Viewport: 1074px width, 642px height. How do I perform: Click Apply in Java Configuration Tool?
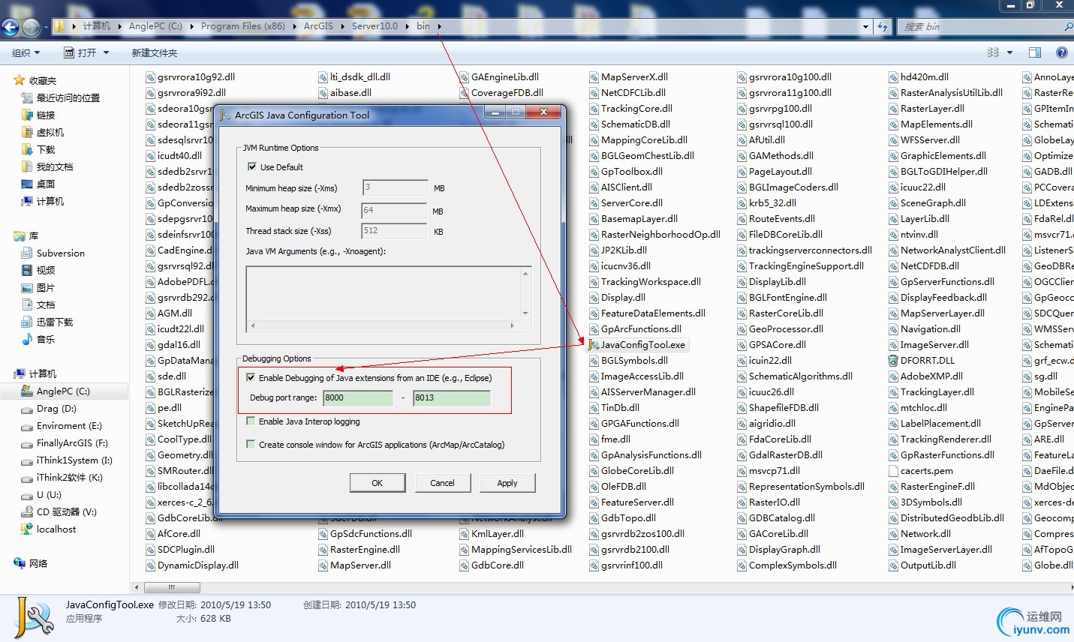pyautogui.click(x=507, y=483)
